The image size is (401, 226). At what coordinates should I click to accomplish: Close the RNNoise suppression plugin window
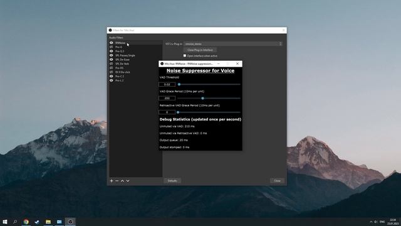237,63
